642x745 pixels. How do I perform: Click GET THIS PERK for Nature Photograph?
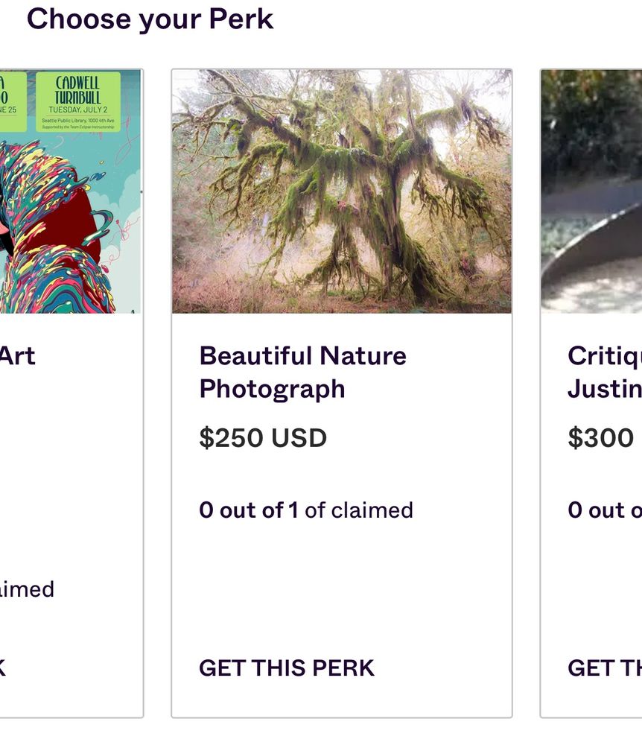click(286, 668)
